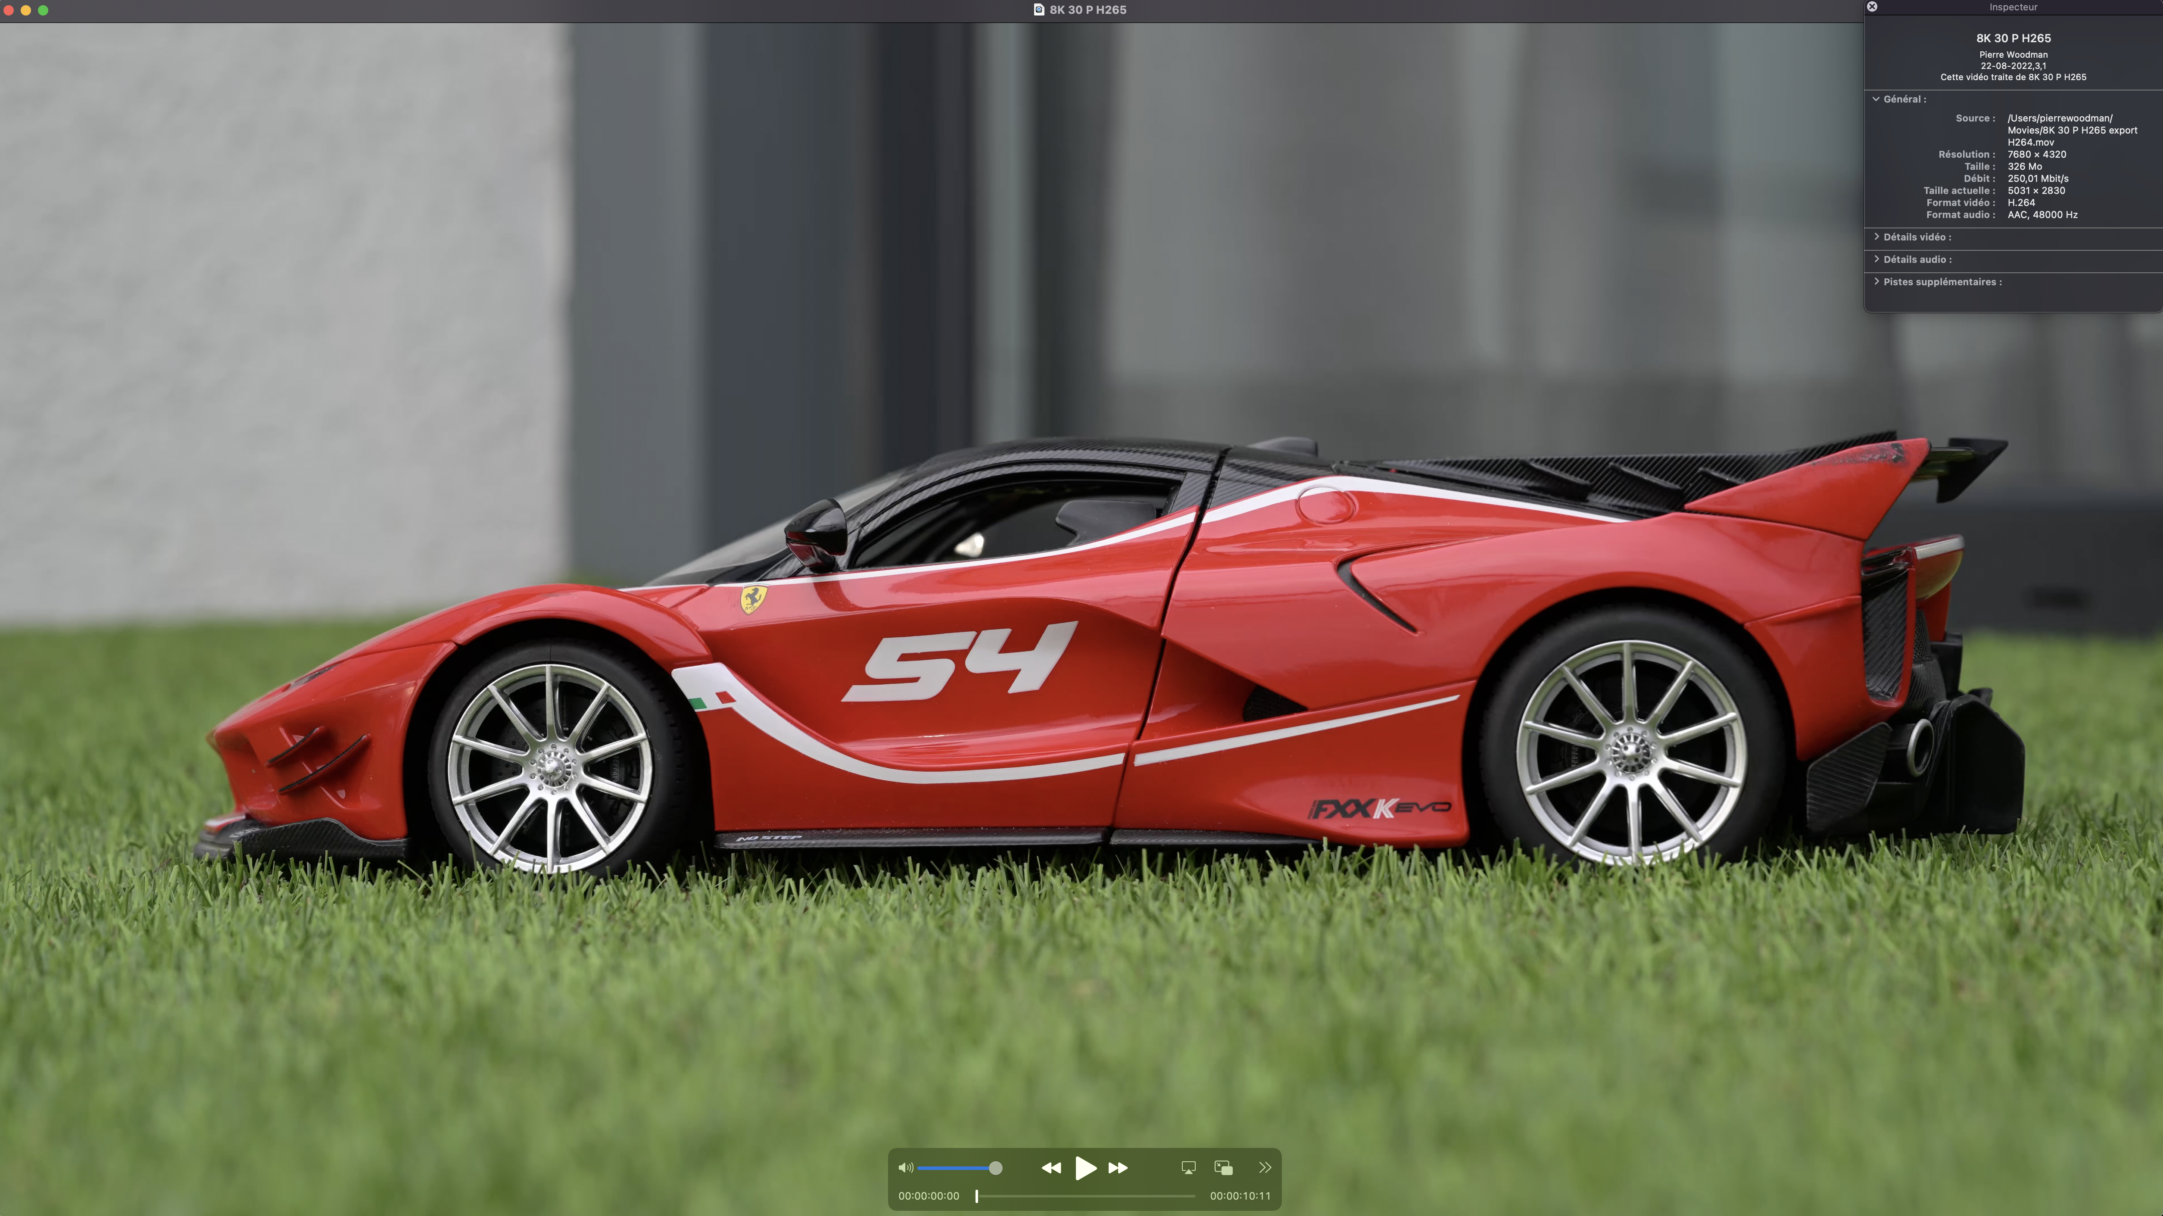
Task: Open the AirPlay menu
Action: pyautogui.click(x=1188, y=1167)
